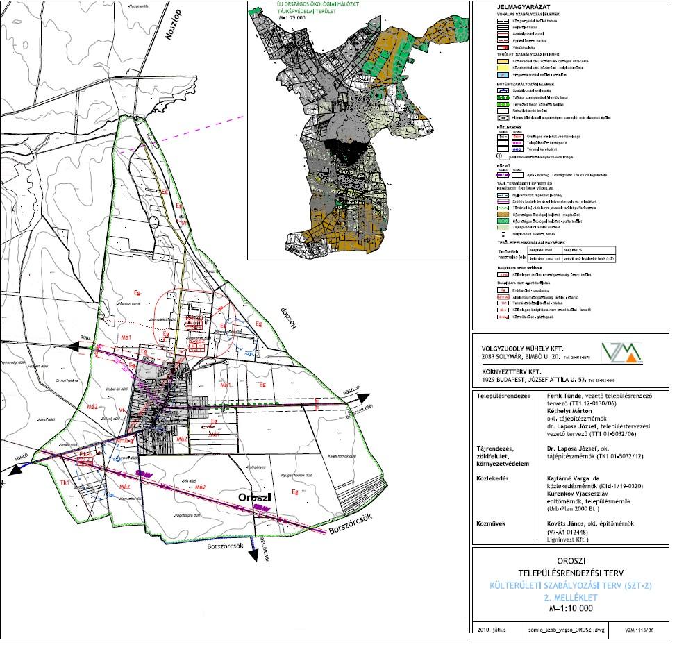Image resolution: width=686 pixels, height=645 pixels.
Task: Click the brown ecological core area legend swatch
Action: [x=503, y=215]
